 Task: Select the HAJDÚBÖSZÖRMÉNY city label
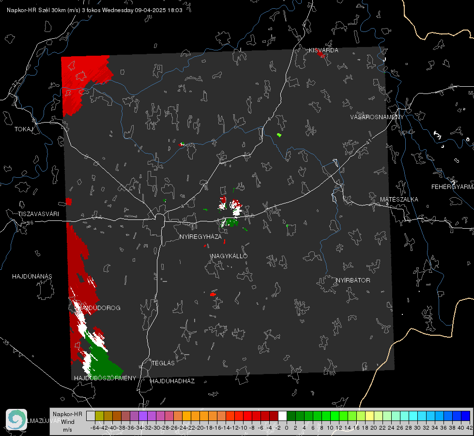pyautogui.click(x=105, y=378)
